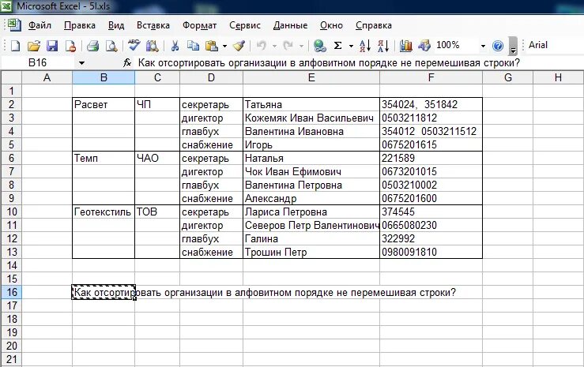Select the cell containing Расвет

click(104, 104)
